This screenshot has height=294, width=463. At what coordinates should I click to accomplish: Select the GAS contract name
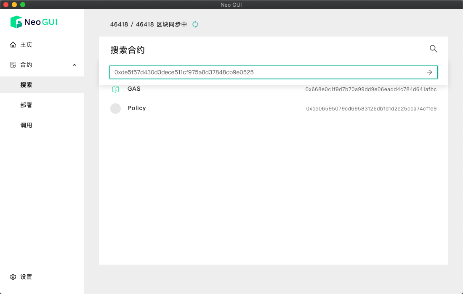coord(134,89)
